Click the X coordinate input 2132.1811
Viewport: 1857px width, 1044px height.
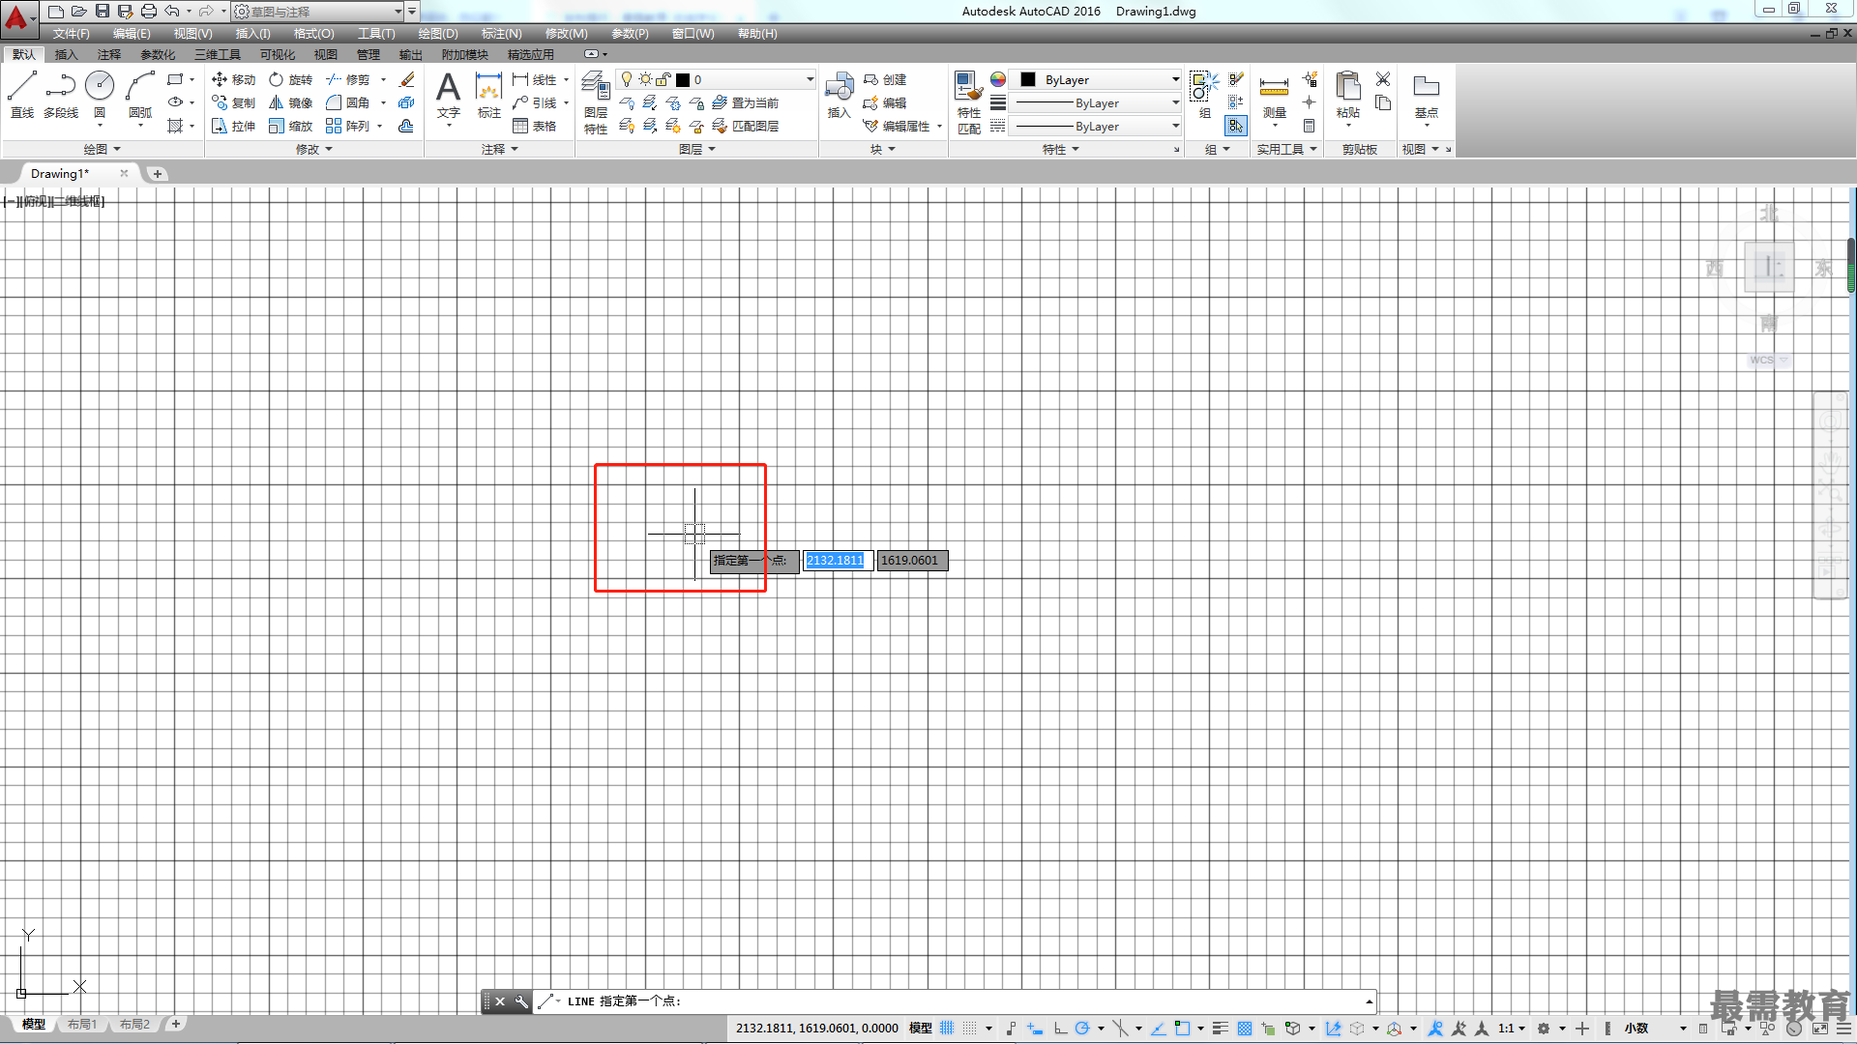click(x=838, y=561)
